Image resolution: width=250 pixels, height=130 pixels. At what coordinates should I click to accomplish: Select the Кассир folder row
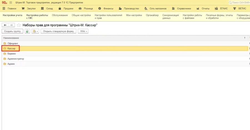(125, 48)
